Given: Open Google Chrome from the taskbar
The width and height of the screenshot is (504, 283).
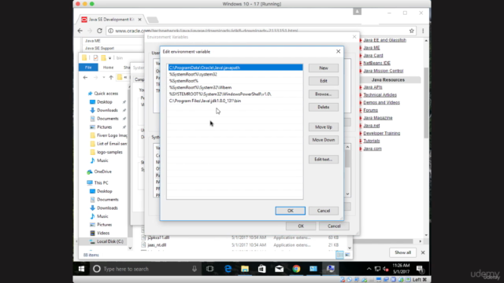Looking at the screenshot, I should tap(296, 269).
